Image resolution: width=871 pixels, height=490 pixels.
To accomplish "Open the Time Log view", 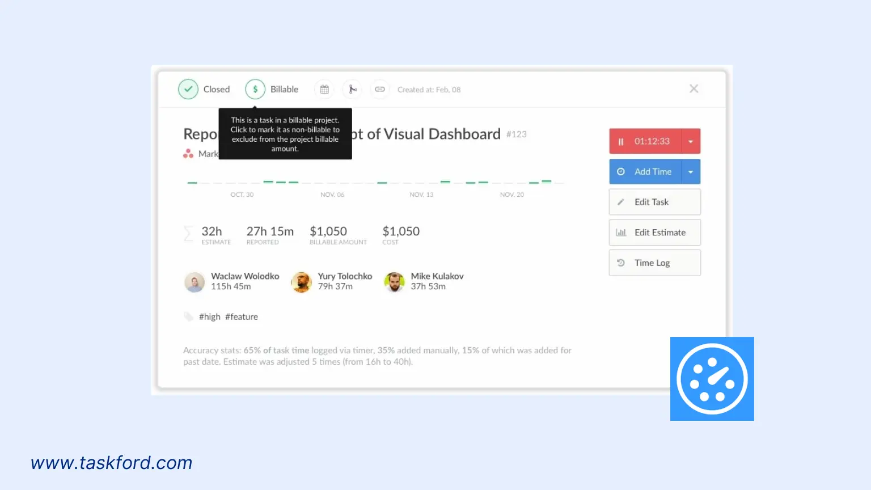I will (652, 263).
